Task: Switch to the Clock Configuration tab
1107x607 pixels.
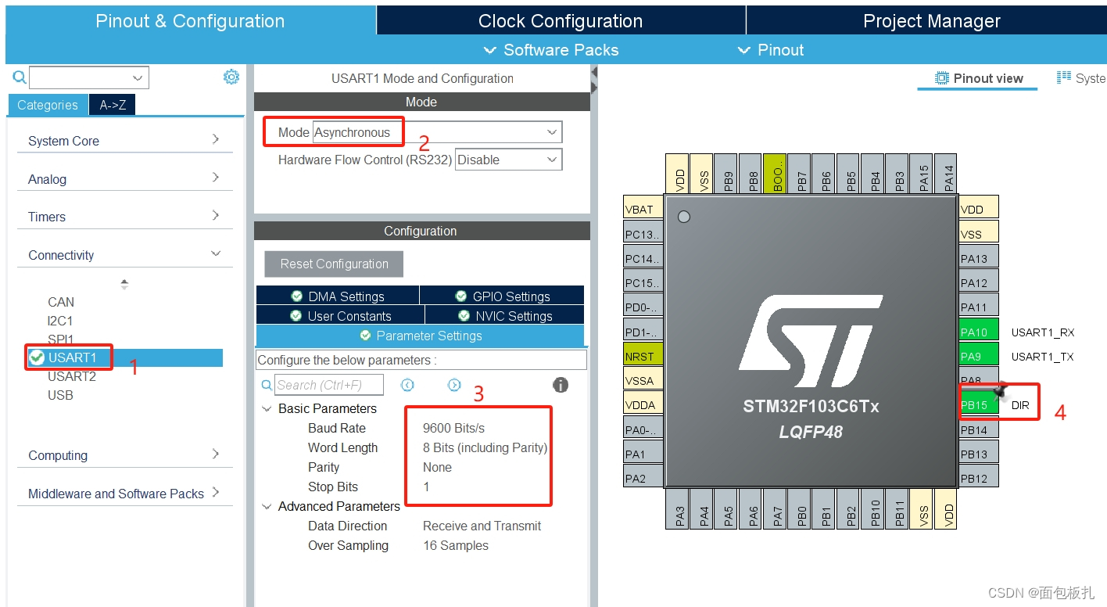Action: (561, 21)
